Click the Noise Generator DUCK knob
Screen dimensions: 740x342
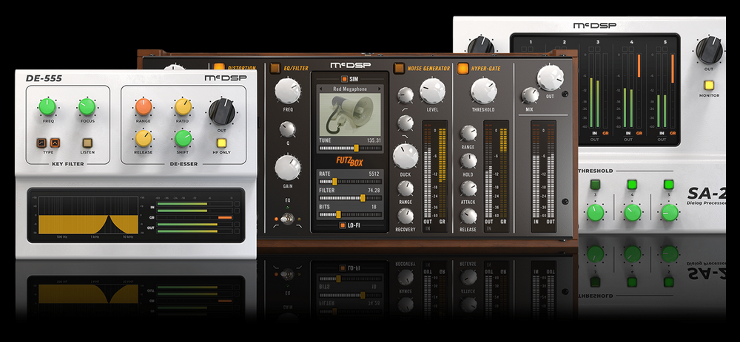(406, 157)
